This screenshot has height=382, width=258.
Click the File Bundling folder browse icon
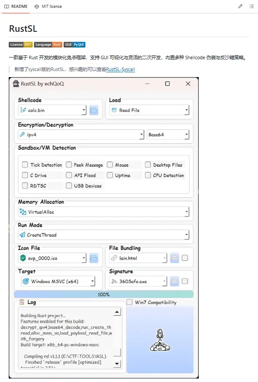point(174,258)
